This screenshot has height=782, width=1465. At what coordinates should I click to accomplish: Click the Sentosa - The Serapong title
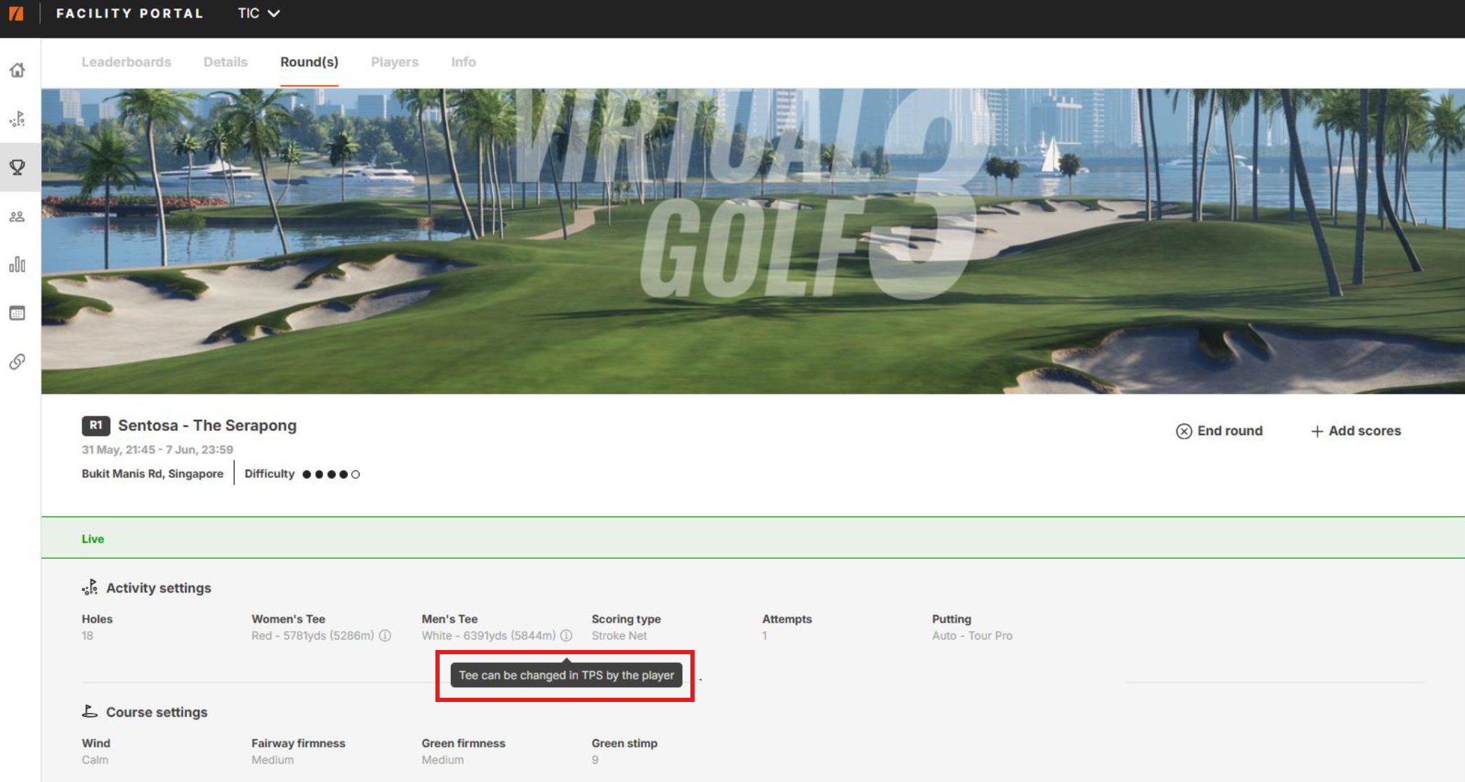[x=207, y=425]
